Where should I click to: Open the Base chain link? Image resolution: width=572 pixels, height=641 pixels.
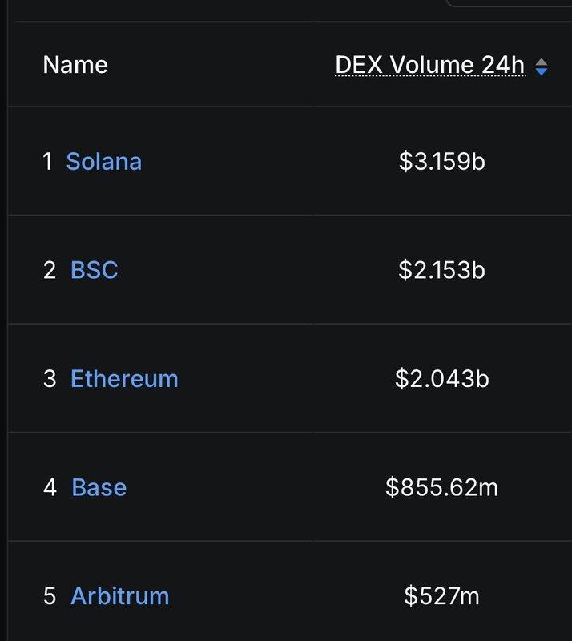(x=99, y=487)
